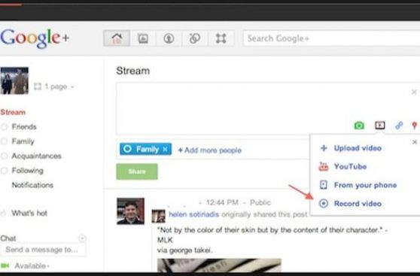The width and height of the screenshot is (420, 276).
Task: Select the Family circle filter in sidebar
Action: (23, 141)
